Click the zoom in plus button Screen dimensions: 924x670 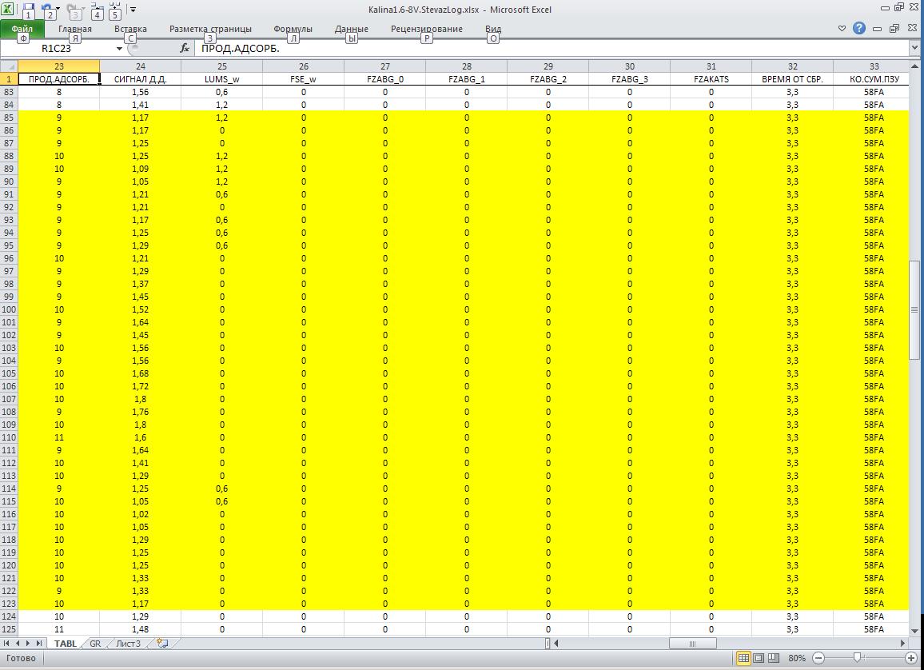point(910,658)
